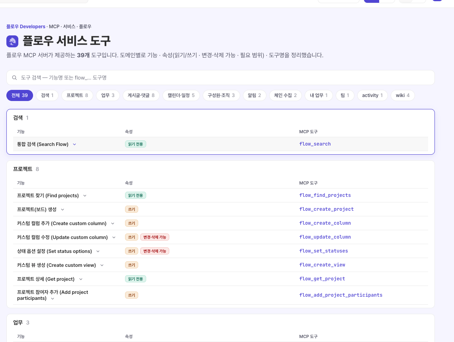
Task: Expand the 프로젝트 상세 (Get project) row
Action: [x=81, y=279]
